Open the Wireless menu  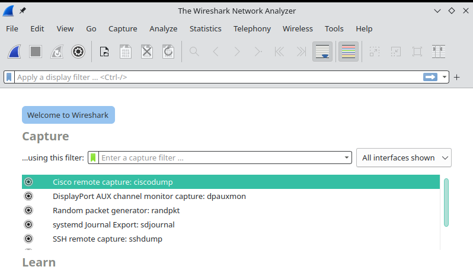click(x=298, y=28)
